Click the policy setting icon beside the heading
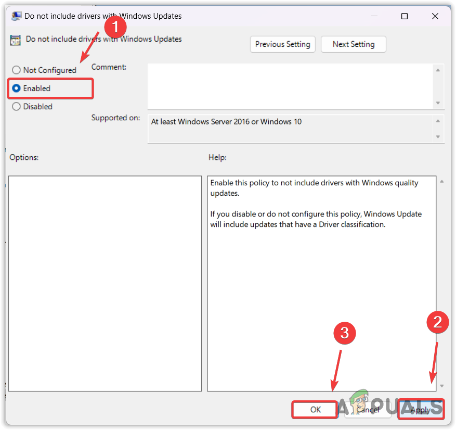 [16, 40]
